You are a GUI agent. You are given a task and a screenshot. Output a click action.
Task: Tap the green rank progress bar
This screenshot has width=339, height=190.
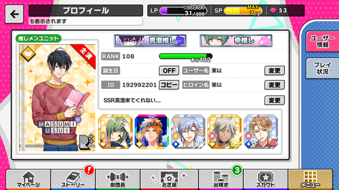click(x=186, y=57)
